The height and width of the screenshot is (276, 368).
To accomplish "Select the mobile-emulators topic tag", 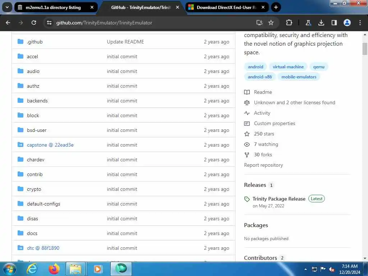I will click(299, 77).
